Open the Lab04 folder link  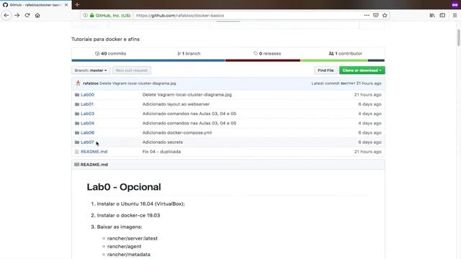point(87,123)
